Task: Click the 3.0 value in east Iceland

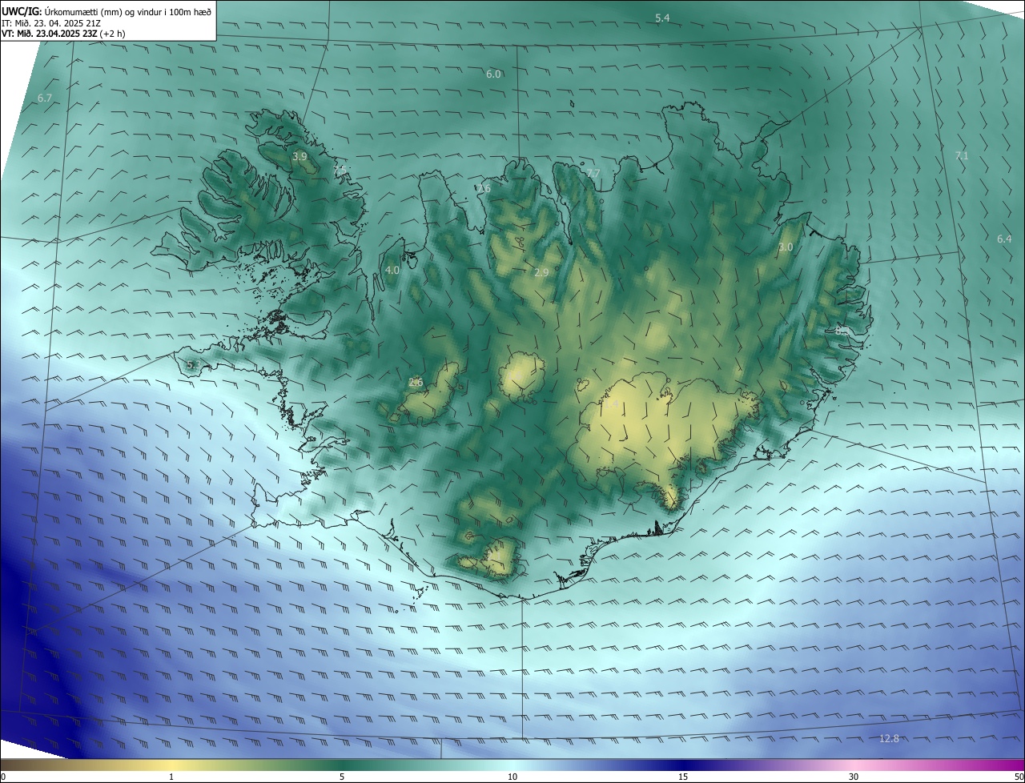Action: point(786,247)
